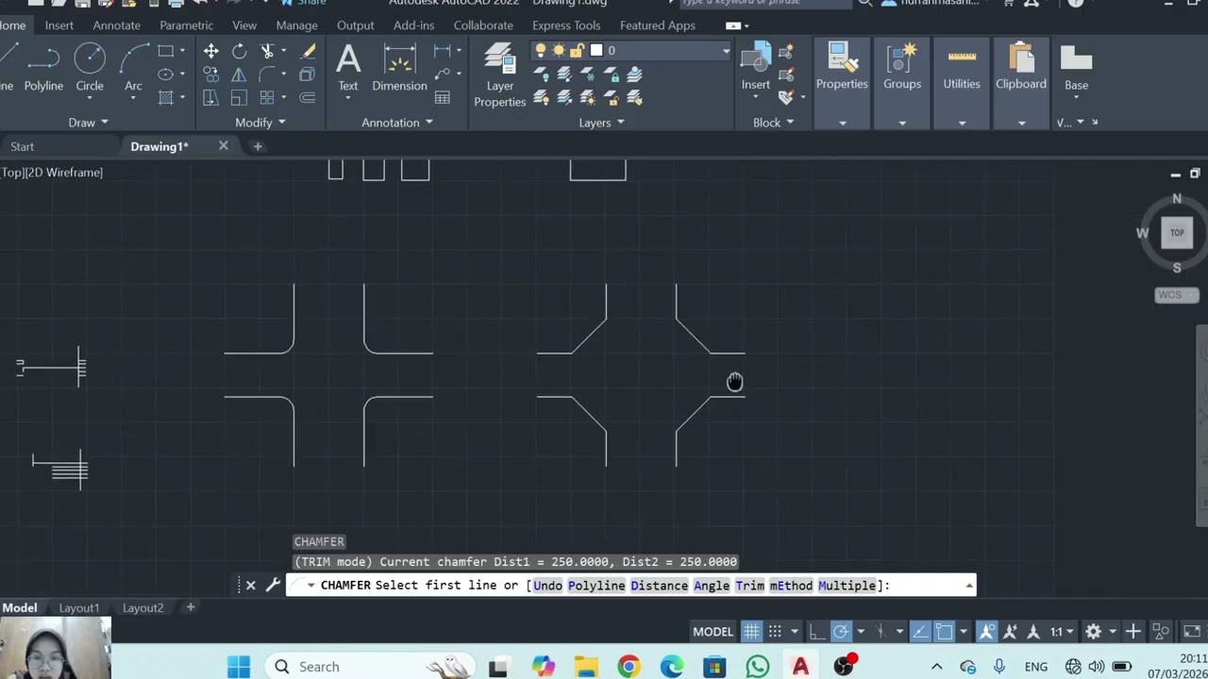Screen dimensions: 1208x679
Task: Toggle layer lock padlock icon
Action: tap(577, 51)
